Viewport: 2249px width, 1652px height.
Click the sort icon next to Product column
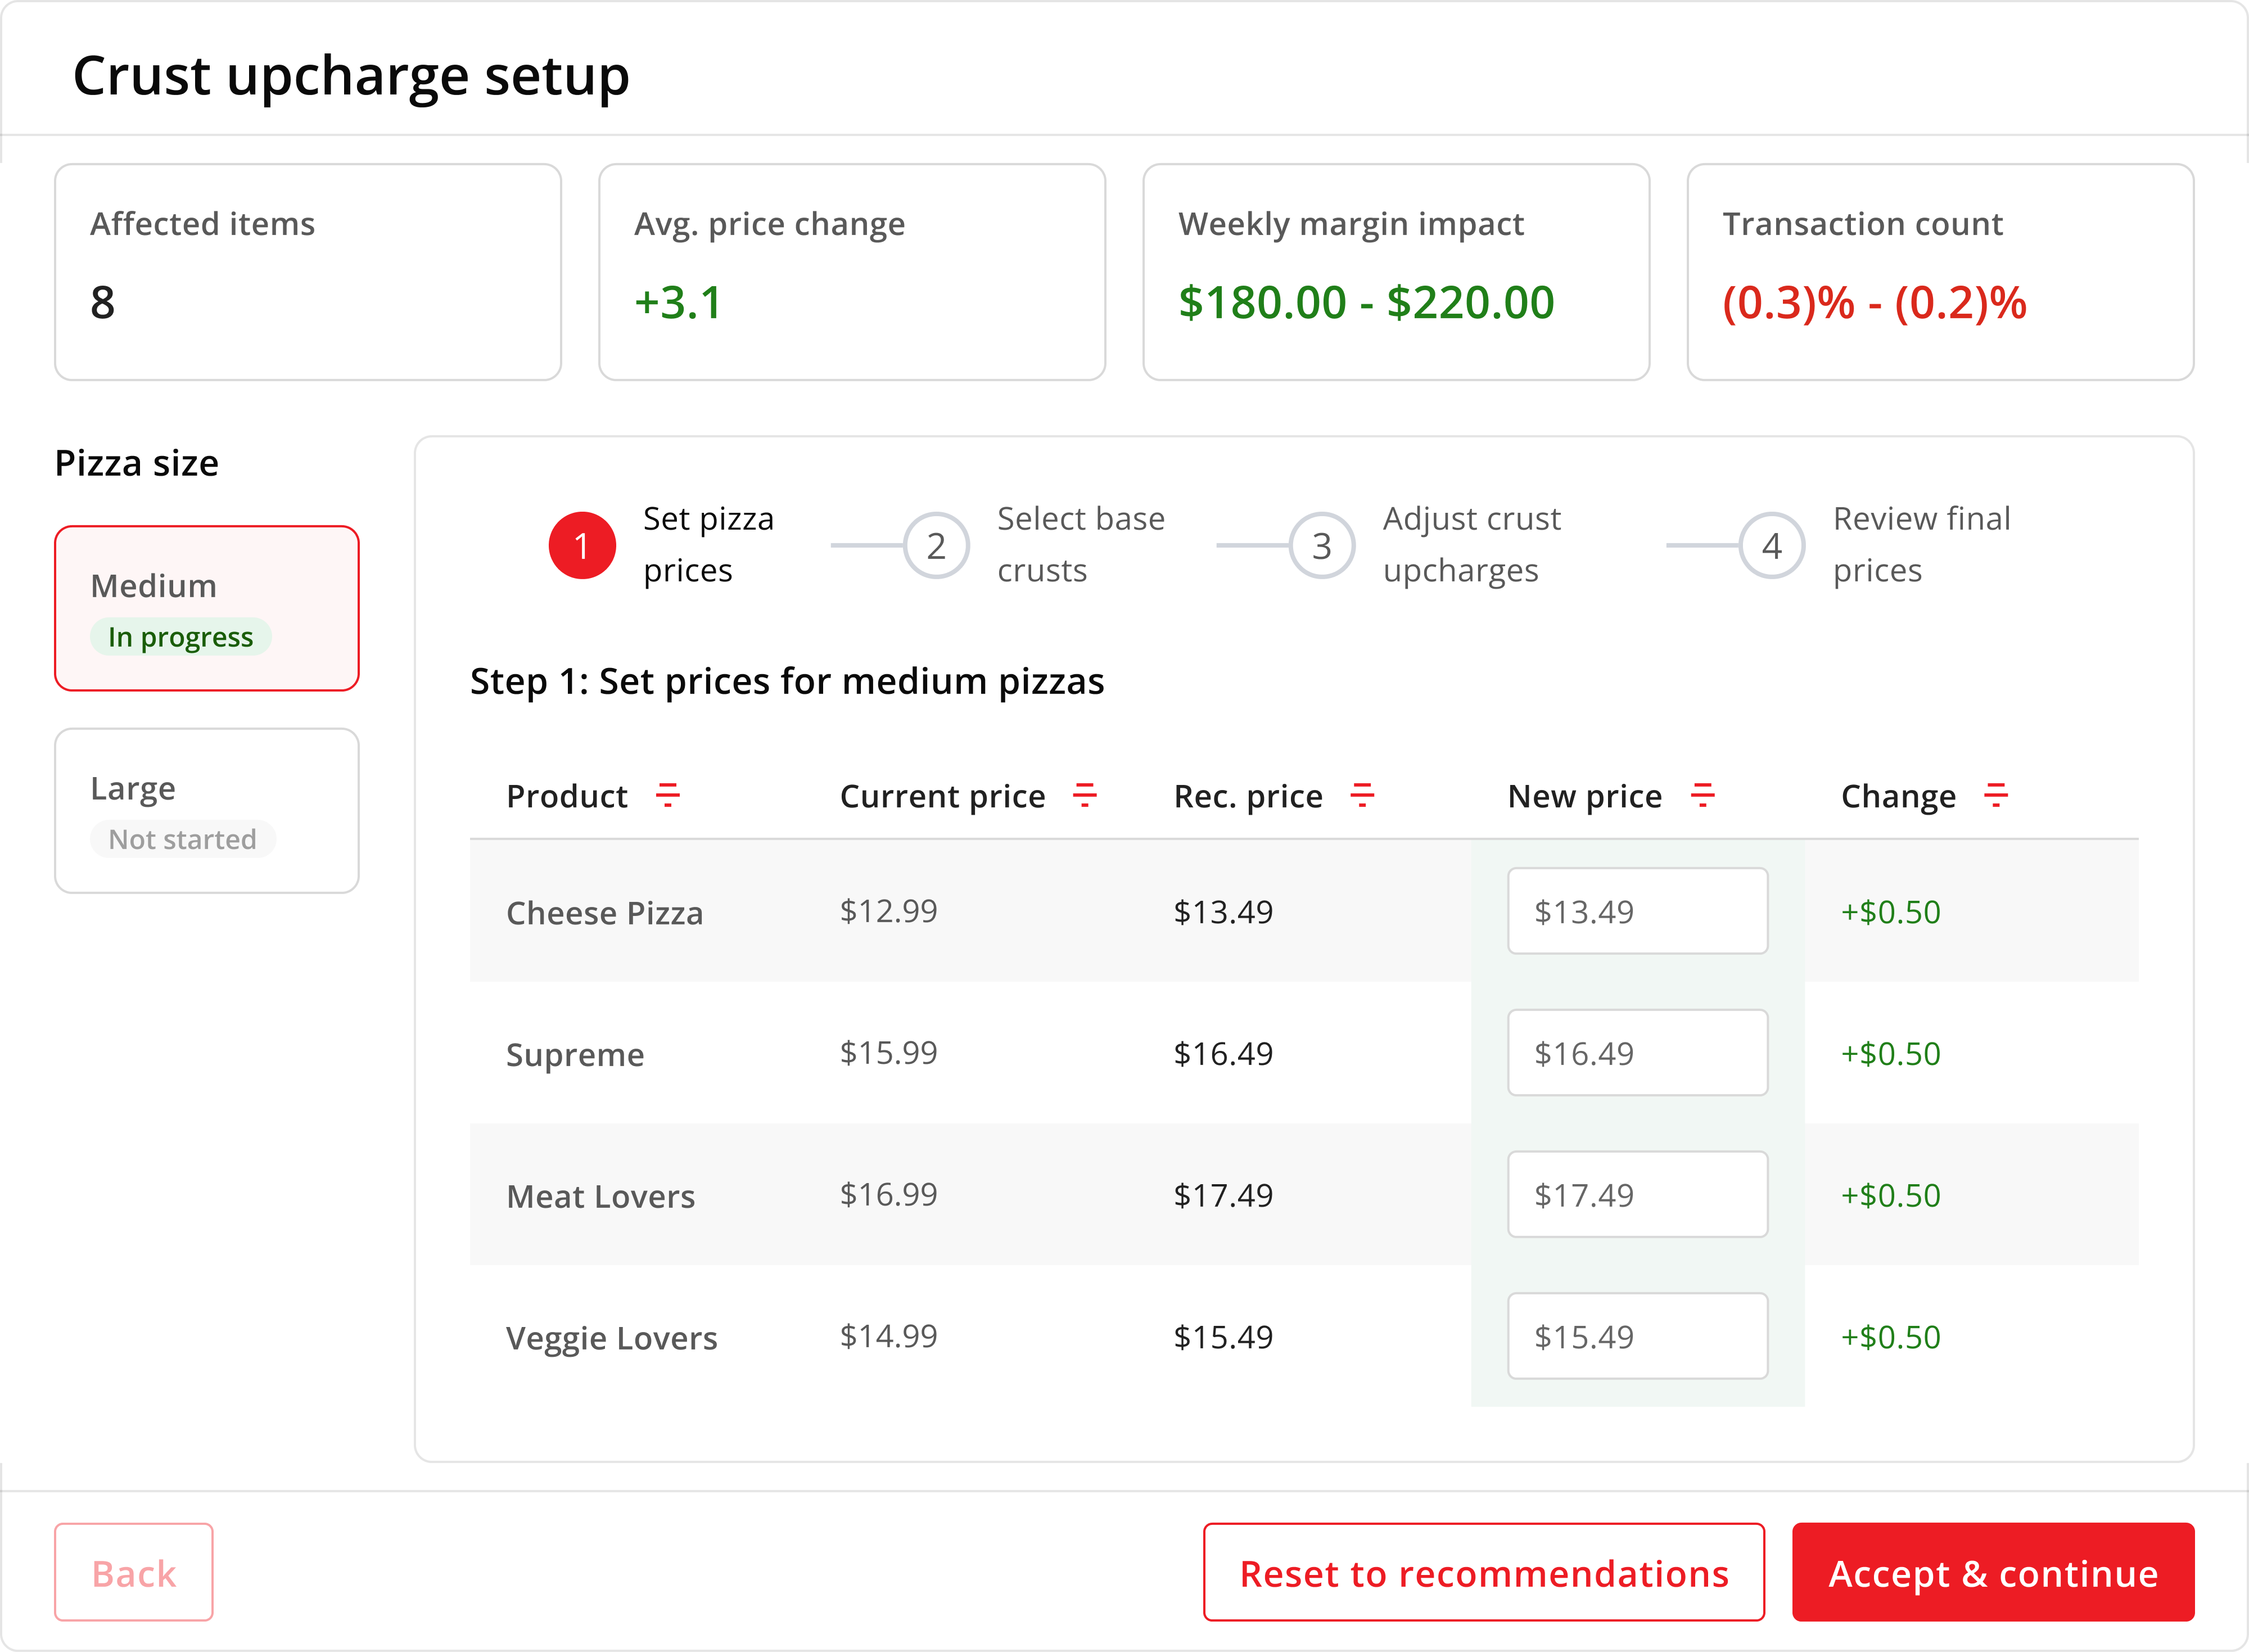coord(668,796)
